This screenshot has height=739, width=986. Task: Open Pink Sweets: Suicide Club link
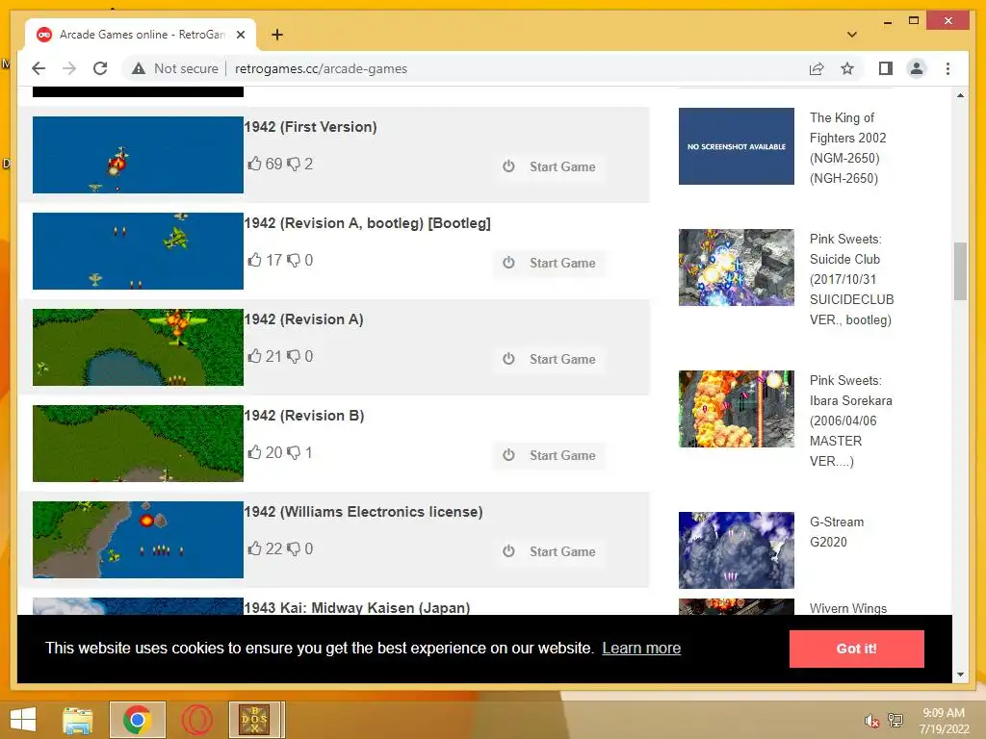(851, 279)
